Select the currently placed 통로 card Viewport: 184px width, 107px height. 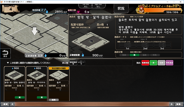point(59,84)
